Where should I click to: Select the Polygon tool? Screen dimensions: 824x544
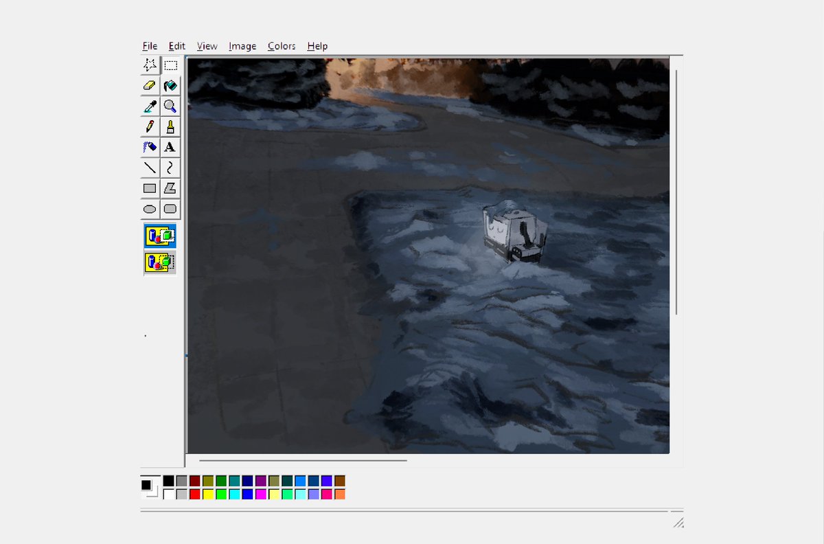click(170, 188)
